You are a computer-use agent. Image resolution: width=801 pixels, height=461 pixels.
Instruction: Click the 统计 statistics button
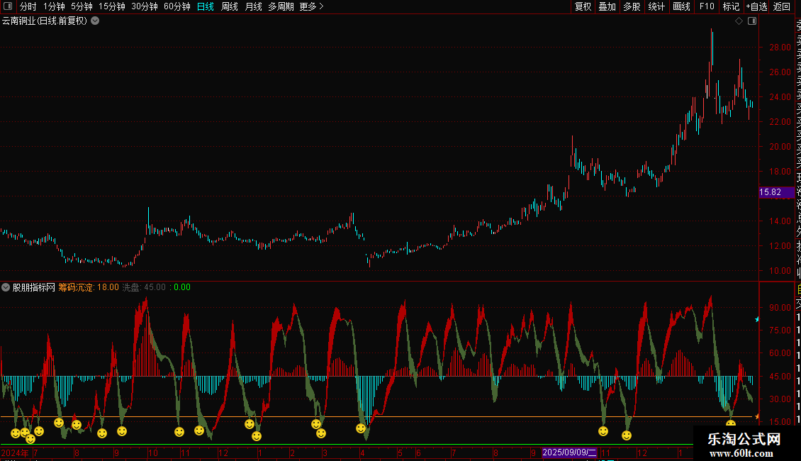click(656, 6)
